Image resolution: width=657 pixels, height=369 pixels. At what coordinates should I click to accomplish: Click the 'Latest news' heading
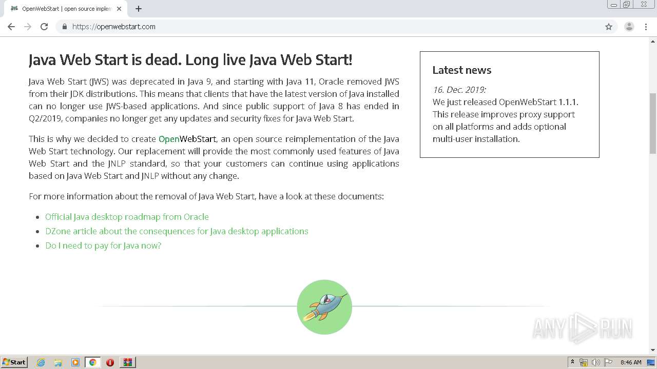[x=462, y=70]
